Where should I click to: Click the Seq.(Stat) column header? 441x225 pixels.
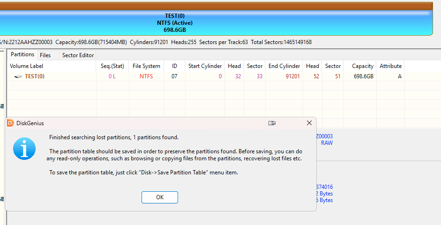(x=112, y=66)
